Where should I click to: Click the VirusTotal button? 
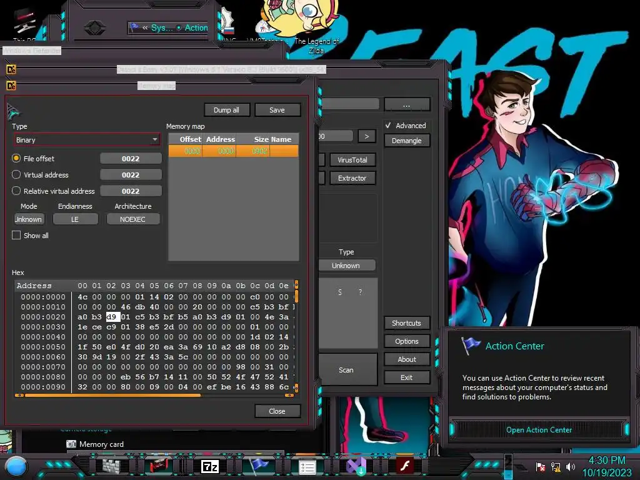(352, 160)
